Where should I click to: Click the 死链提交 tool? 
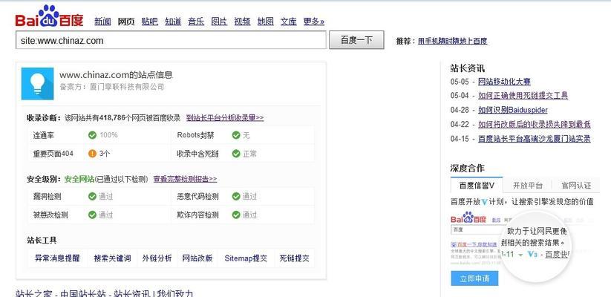[x=295, y=258]
